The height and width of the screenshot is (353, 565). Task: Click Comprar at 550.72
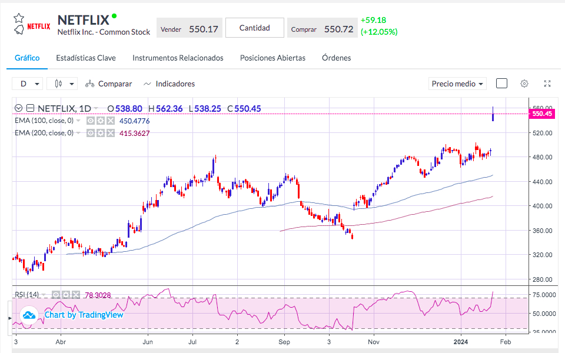tap(323, 28)
